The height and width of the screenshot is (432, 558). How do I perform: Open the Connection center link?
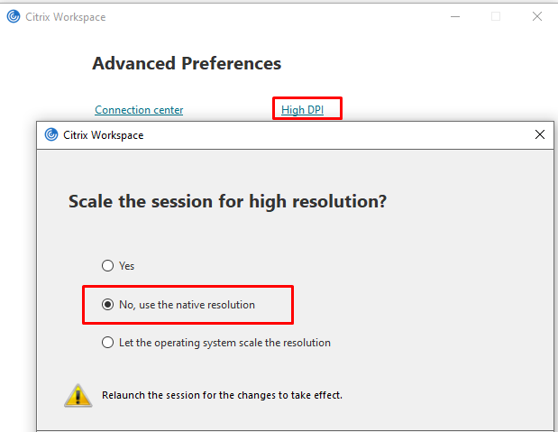click(x=139, y=110)
